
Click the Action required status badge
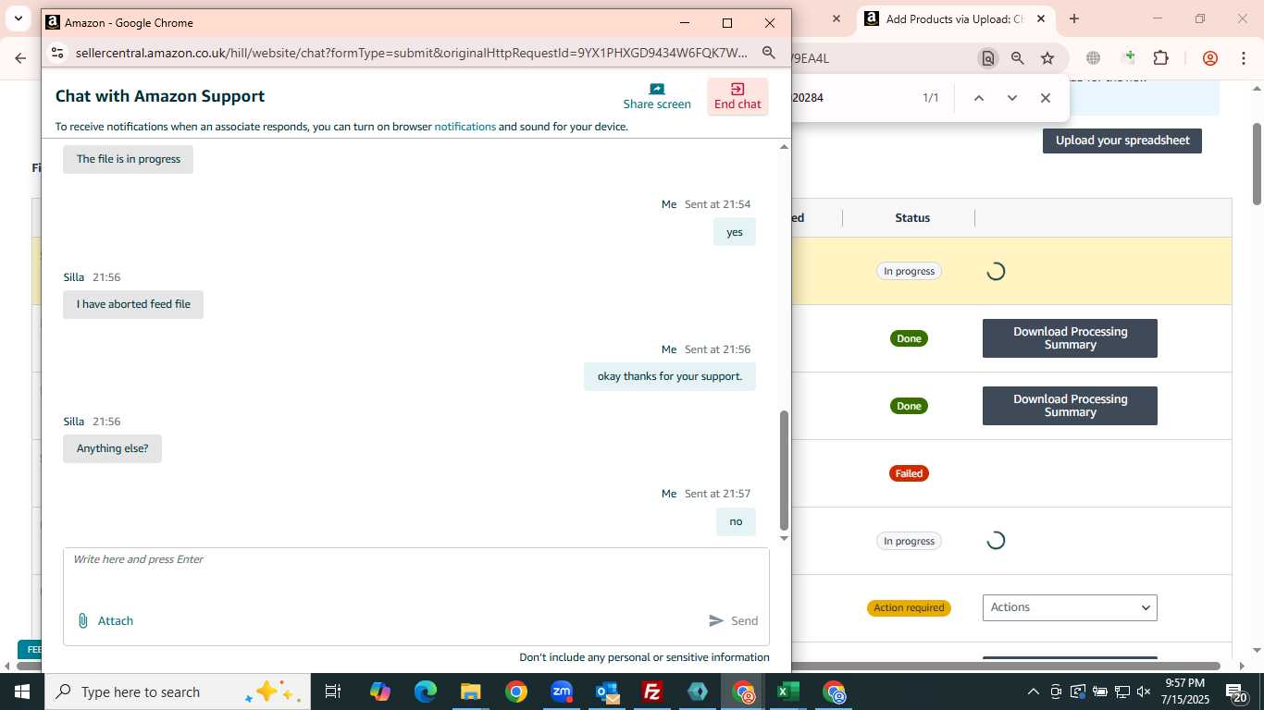point(909,607)
